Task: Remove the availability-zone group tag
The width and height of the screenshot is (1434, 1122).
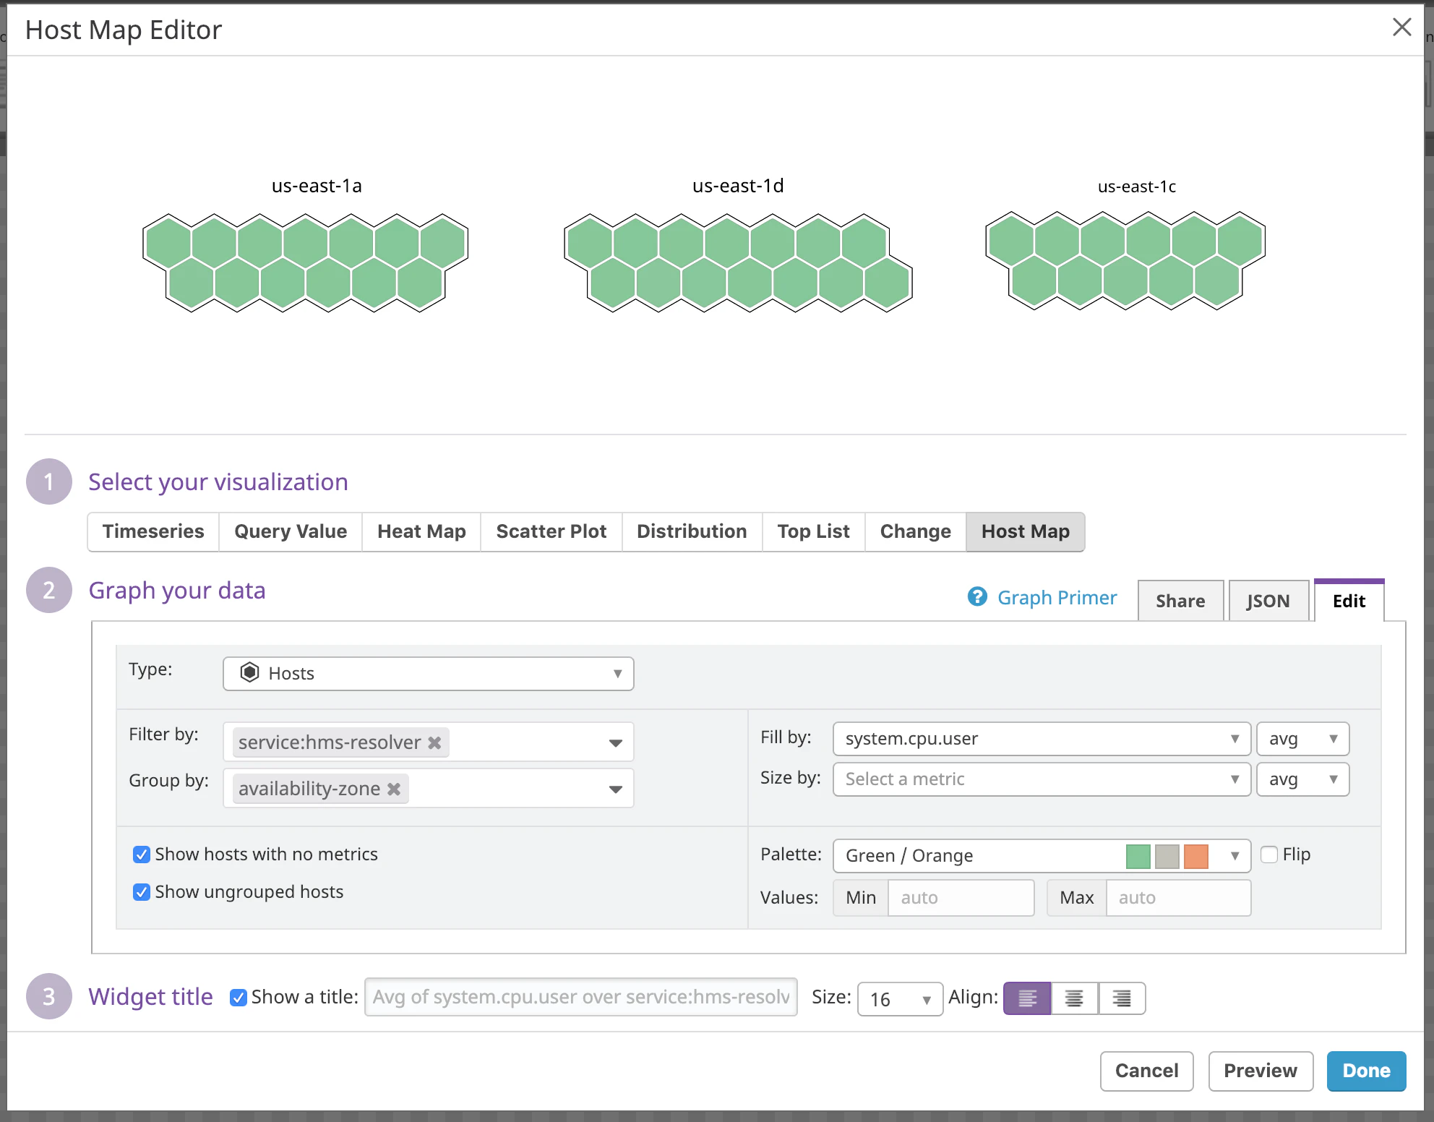Action: [394, 789]
